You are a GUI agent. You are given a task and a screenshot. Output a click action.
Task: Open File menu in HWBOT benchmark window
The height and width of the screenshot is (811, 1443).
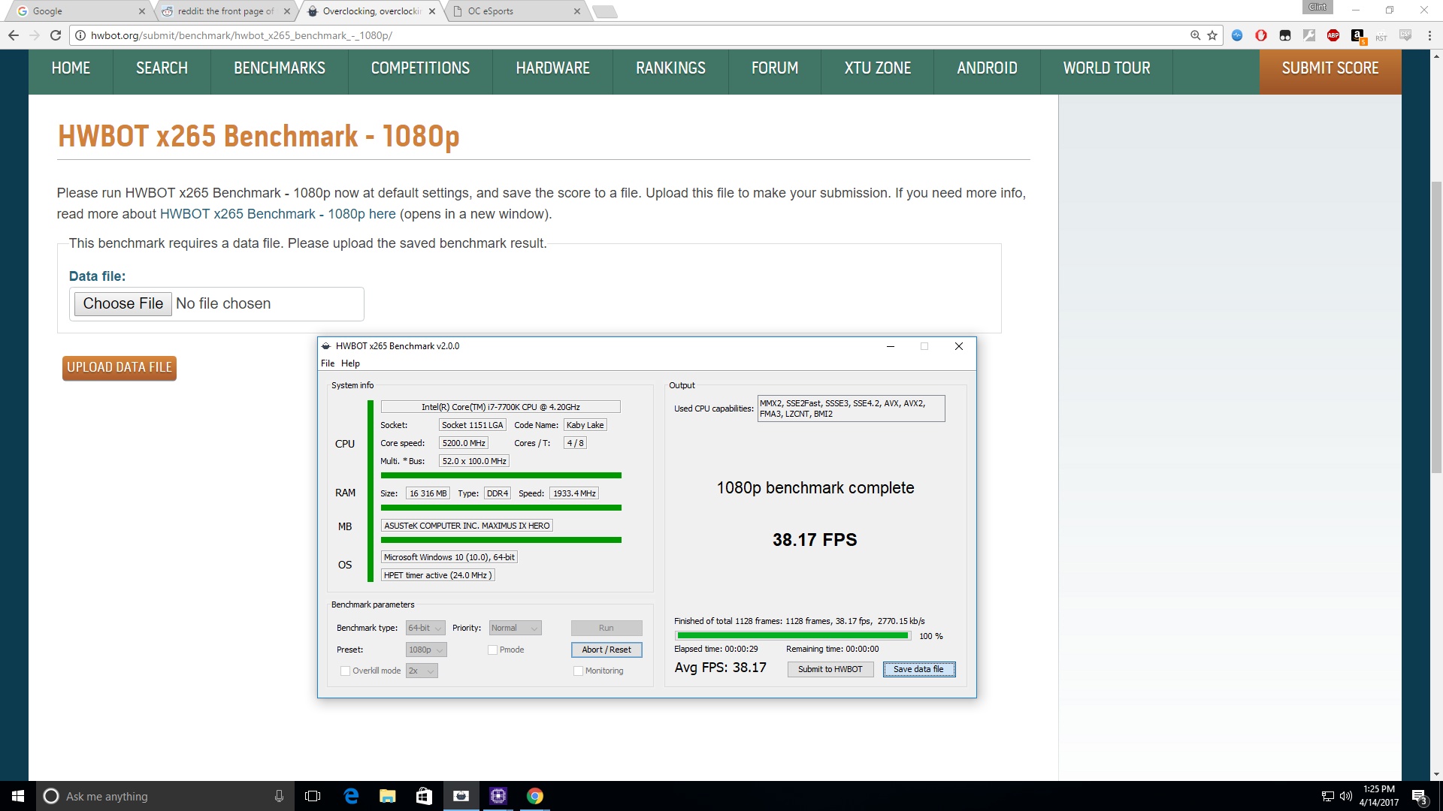click(328, 363)
